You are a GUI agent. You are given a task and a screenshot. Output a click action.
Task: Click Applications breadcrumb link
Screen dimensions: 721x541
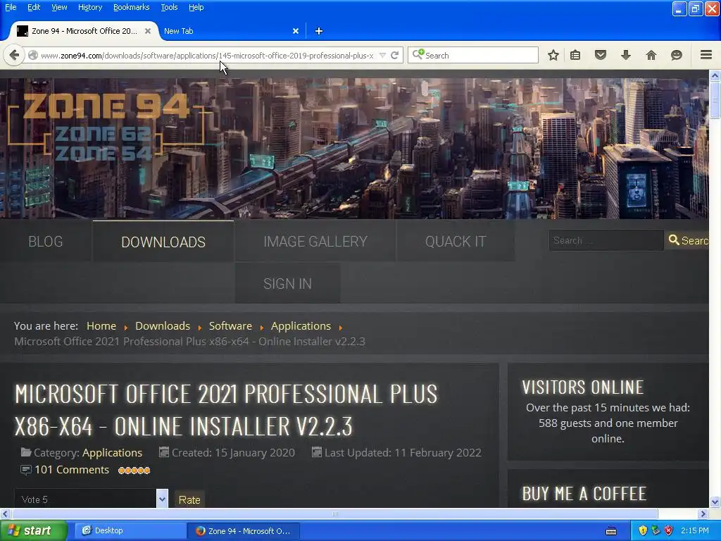[x=301, y=325]
